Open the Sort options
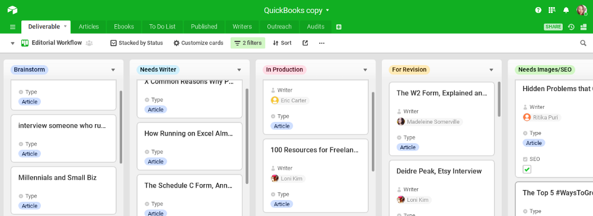 pyautogui.click(x=282, y=43)
